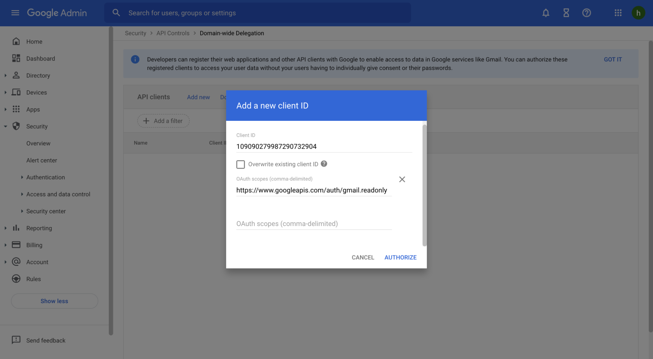Click the Security shield icon
The width and height of the screenshot is (653, 359).
pyautogui.click(x=16, y=126)
